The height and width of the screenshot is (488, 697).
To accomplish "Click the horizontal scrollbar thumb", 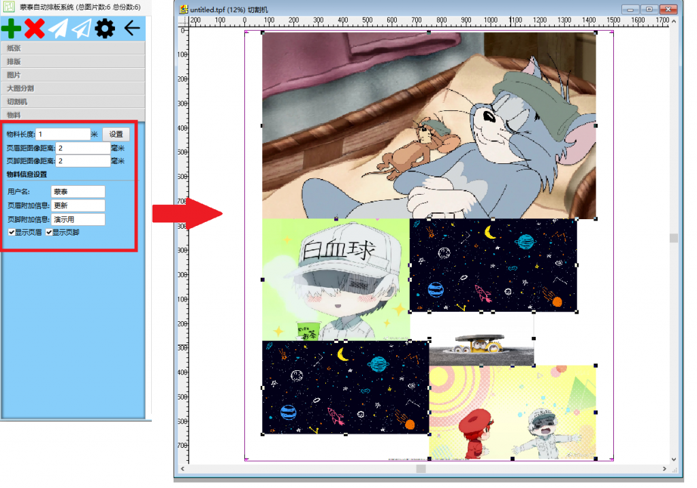I will coord(421,468).
